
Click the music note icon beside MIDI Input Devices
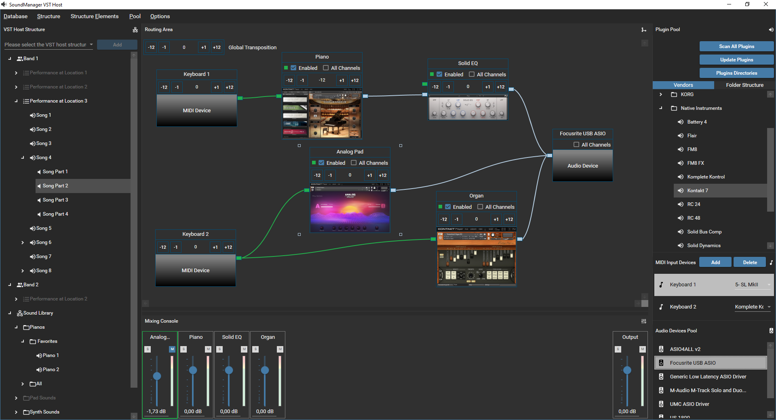771,262
